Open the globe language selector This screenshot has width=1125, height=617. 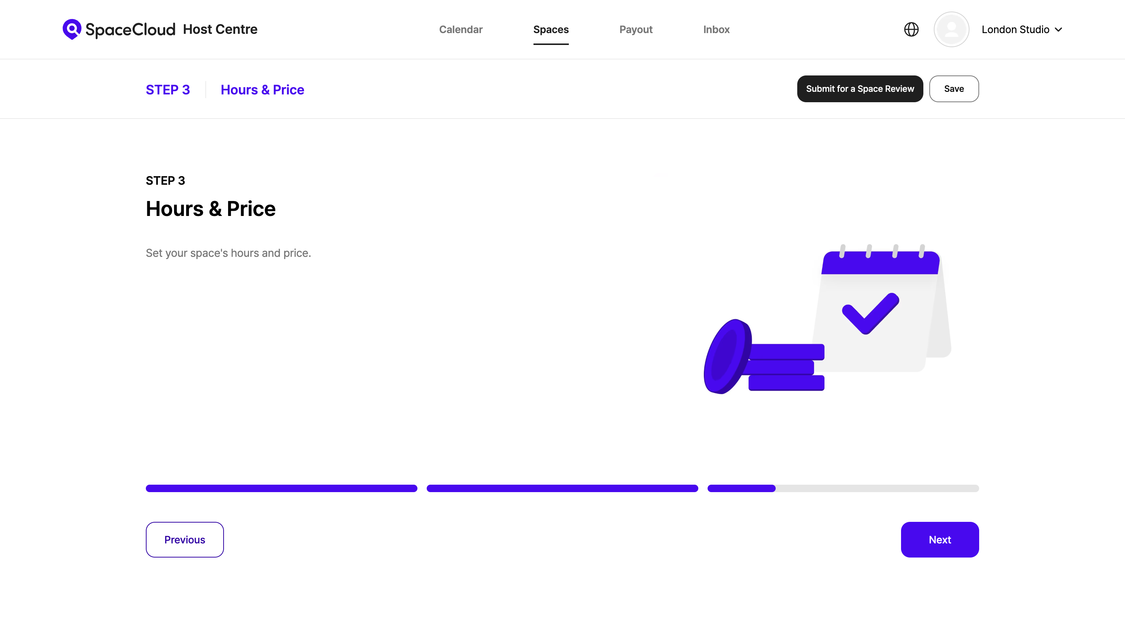coord(911,29)
